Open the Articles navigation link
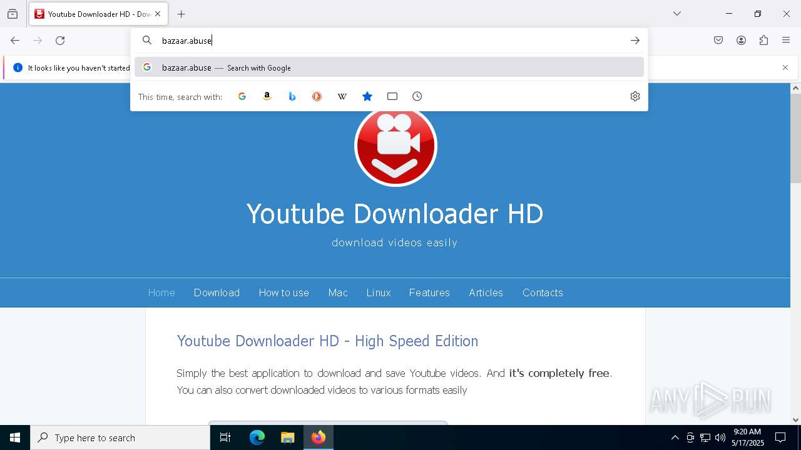Image resolution: width=801 pixels, height=450 pixels. pos(486,292)
